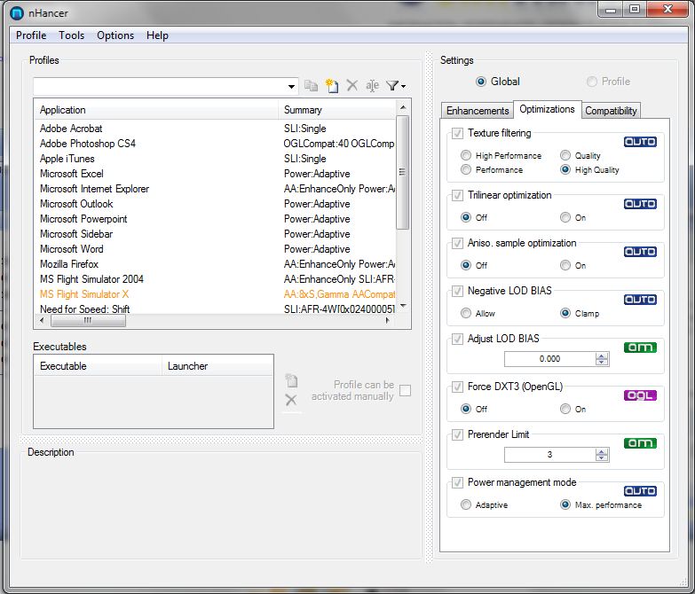Click the remove executable X icon
Viewport: 695px width, 594px height.
[291, 401]
